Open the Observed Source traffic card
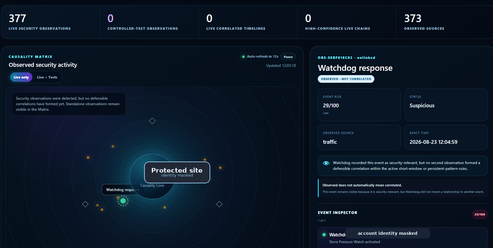This screenshot has height=248, width=493. pos(359,137)
